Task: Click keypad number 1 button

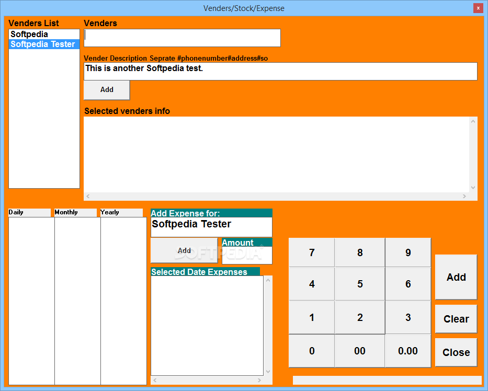Action: (312, 318)
